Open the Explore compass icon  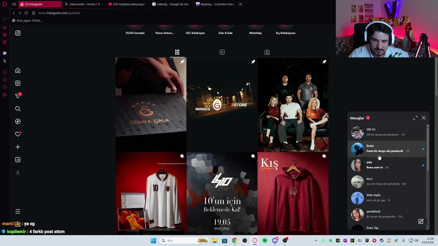pos(18,122)
